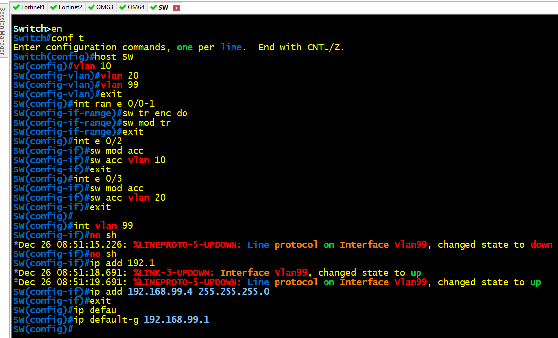Viewport: 558px width, 338px height.
Task: Go to the OMG4 session tab
Action: 136,7
